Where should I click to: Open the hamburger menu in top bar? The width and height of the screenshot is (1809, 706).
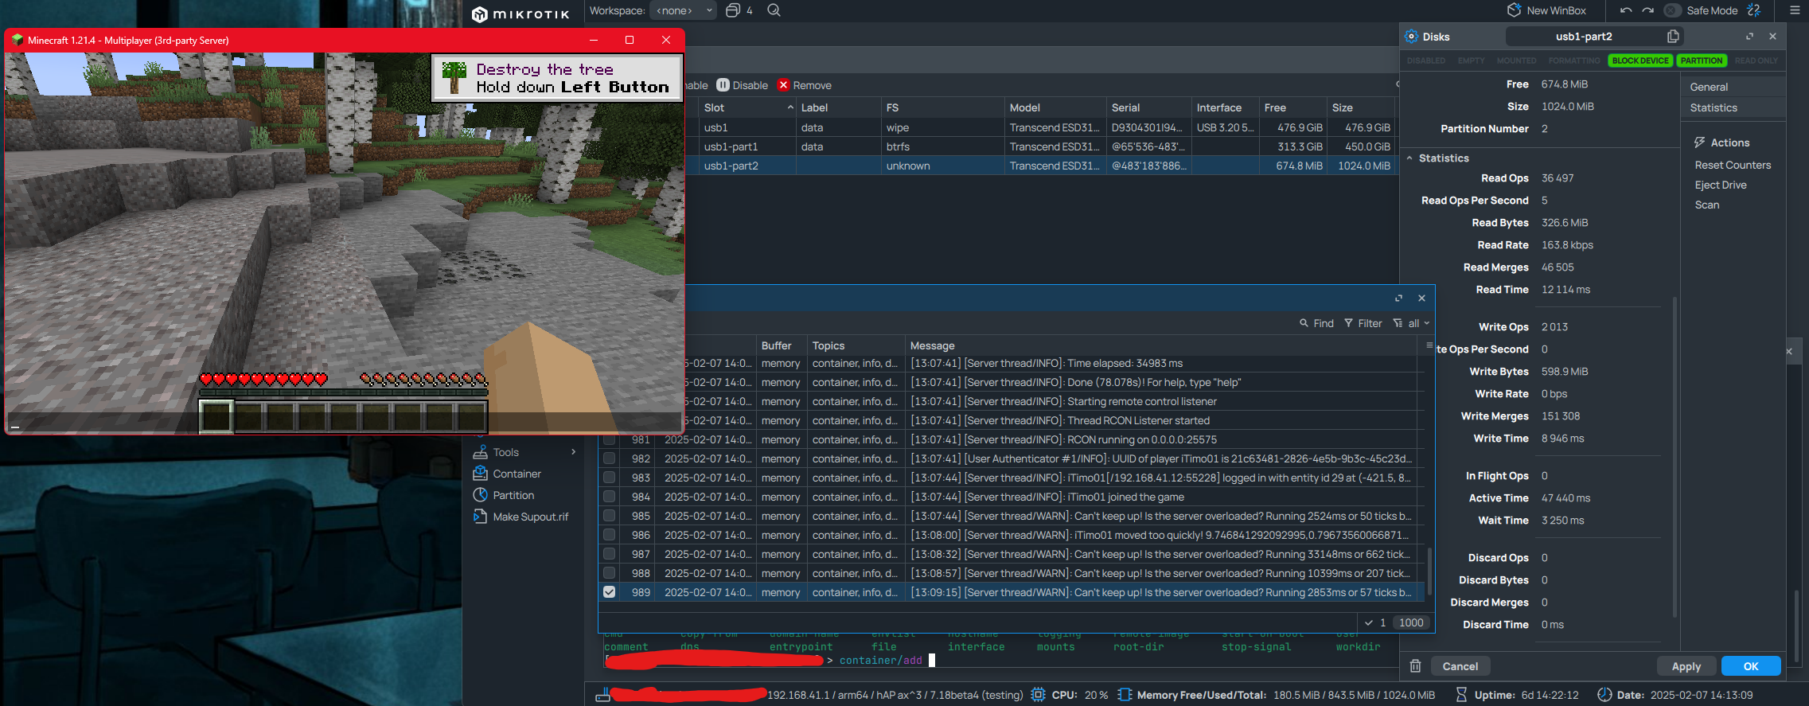tap(1794, 10)
